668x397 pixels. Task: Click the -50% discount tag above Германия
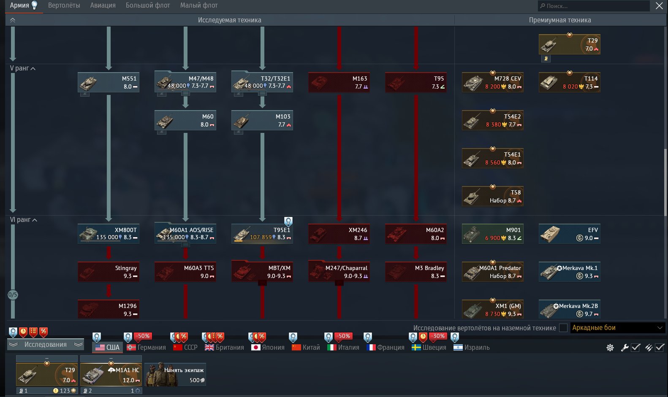(x=143, y=336)
